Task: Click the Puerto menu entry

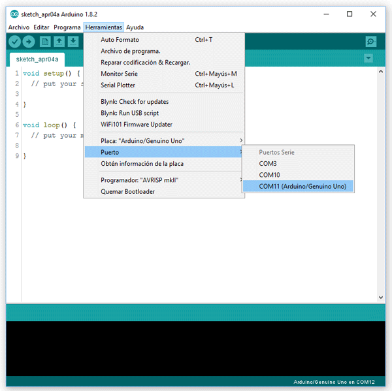Action: [164, 152]
